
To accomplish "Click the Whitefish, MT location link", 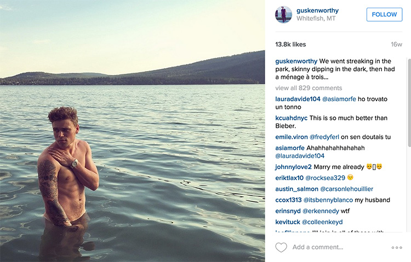I will (x=316, y=19).
